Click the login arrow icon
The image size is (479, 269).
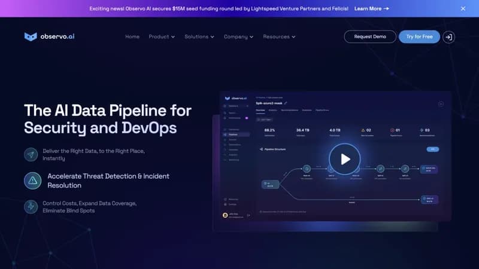[448, 37]
